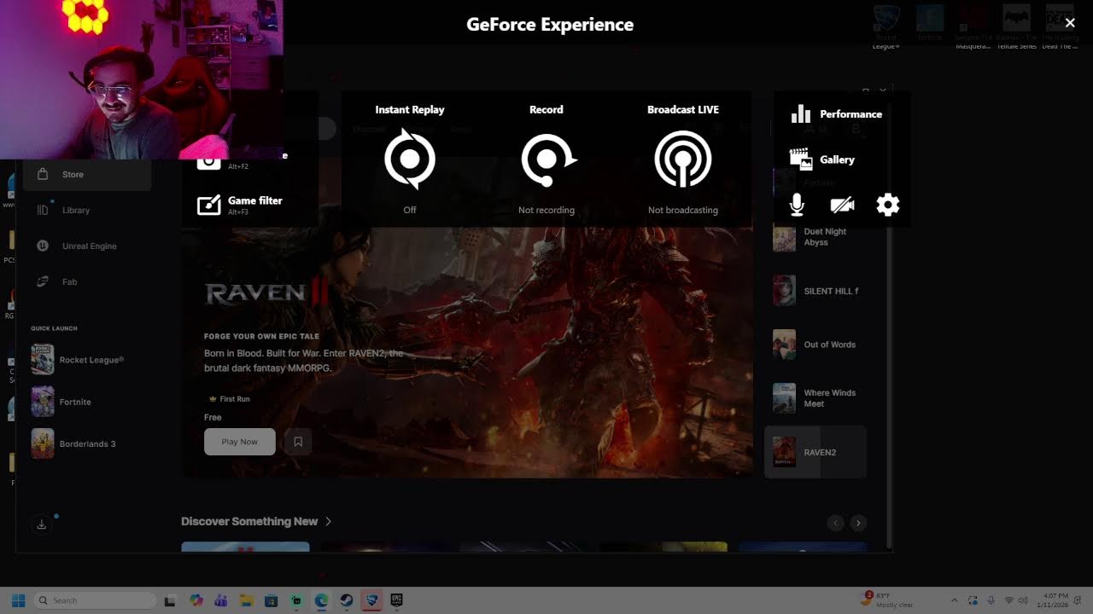Open Fab in Epic launcher sidebar
The width and height of the screenshot is (1093, 614).
pos(87,281)
